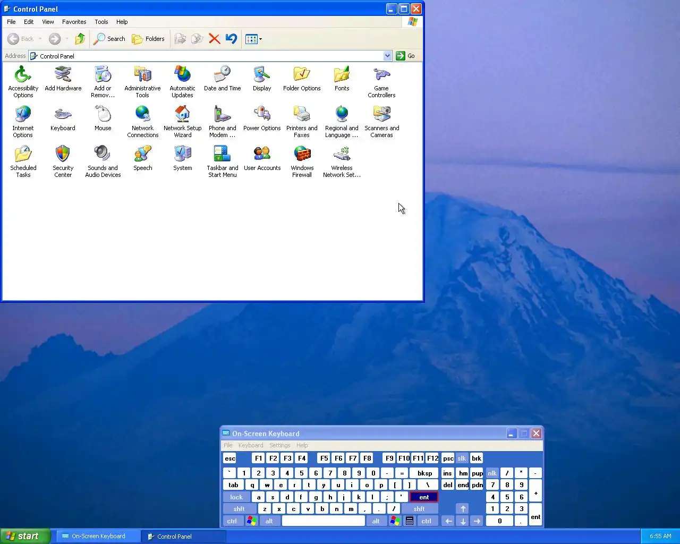Click the Address bar field

tap(210, 56)
